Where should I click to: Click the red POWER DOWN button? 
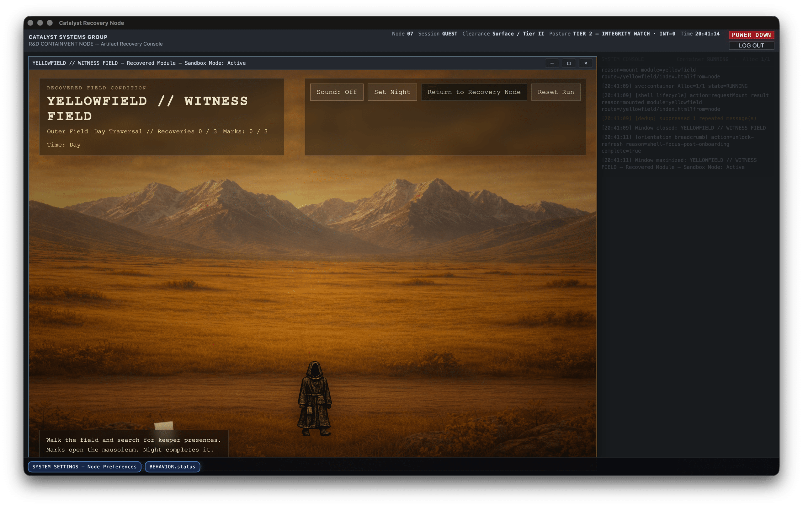[x=751, y=35]
